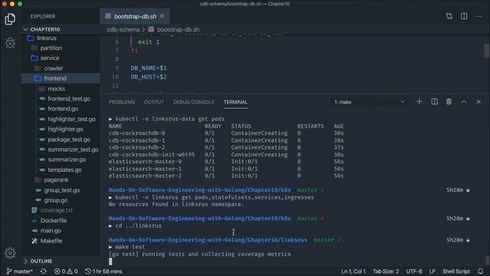490x276 pixels.
Task: Open the editor More Actions menu
Action: 479,16
